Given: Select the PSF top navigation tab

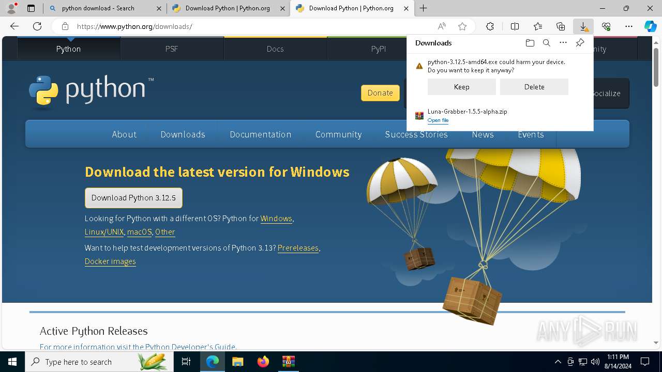Looking at the screenshot, I should tap(172, 49).
